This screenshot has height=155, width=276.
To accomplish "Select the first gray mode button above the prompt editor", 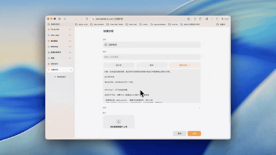I will [x=119, y=65].
